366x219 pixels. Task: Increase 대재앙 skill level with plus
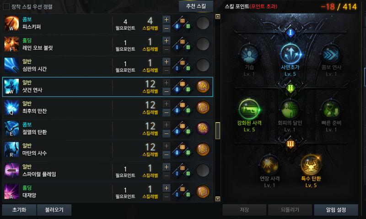(x=166, y=188)
